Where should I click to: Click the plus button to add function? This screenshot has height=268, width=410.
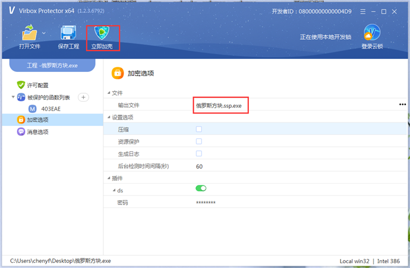pyautogui.click(x=83, y=97)
